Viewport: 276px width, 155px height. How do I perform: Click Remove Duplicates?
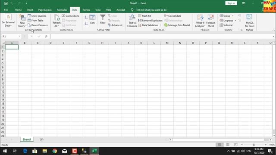pyautogui.click(x=151, y=21)
